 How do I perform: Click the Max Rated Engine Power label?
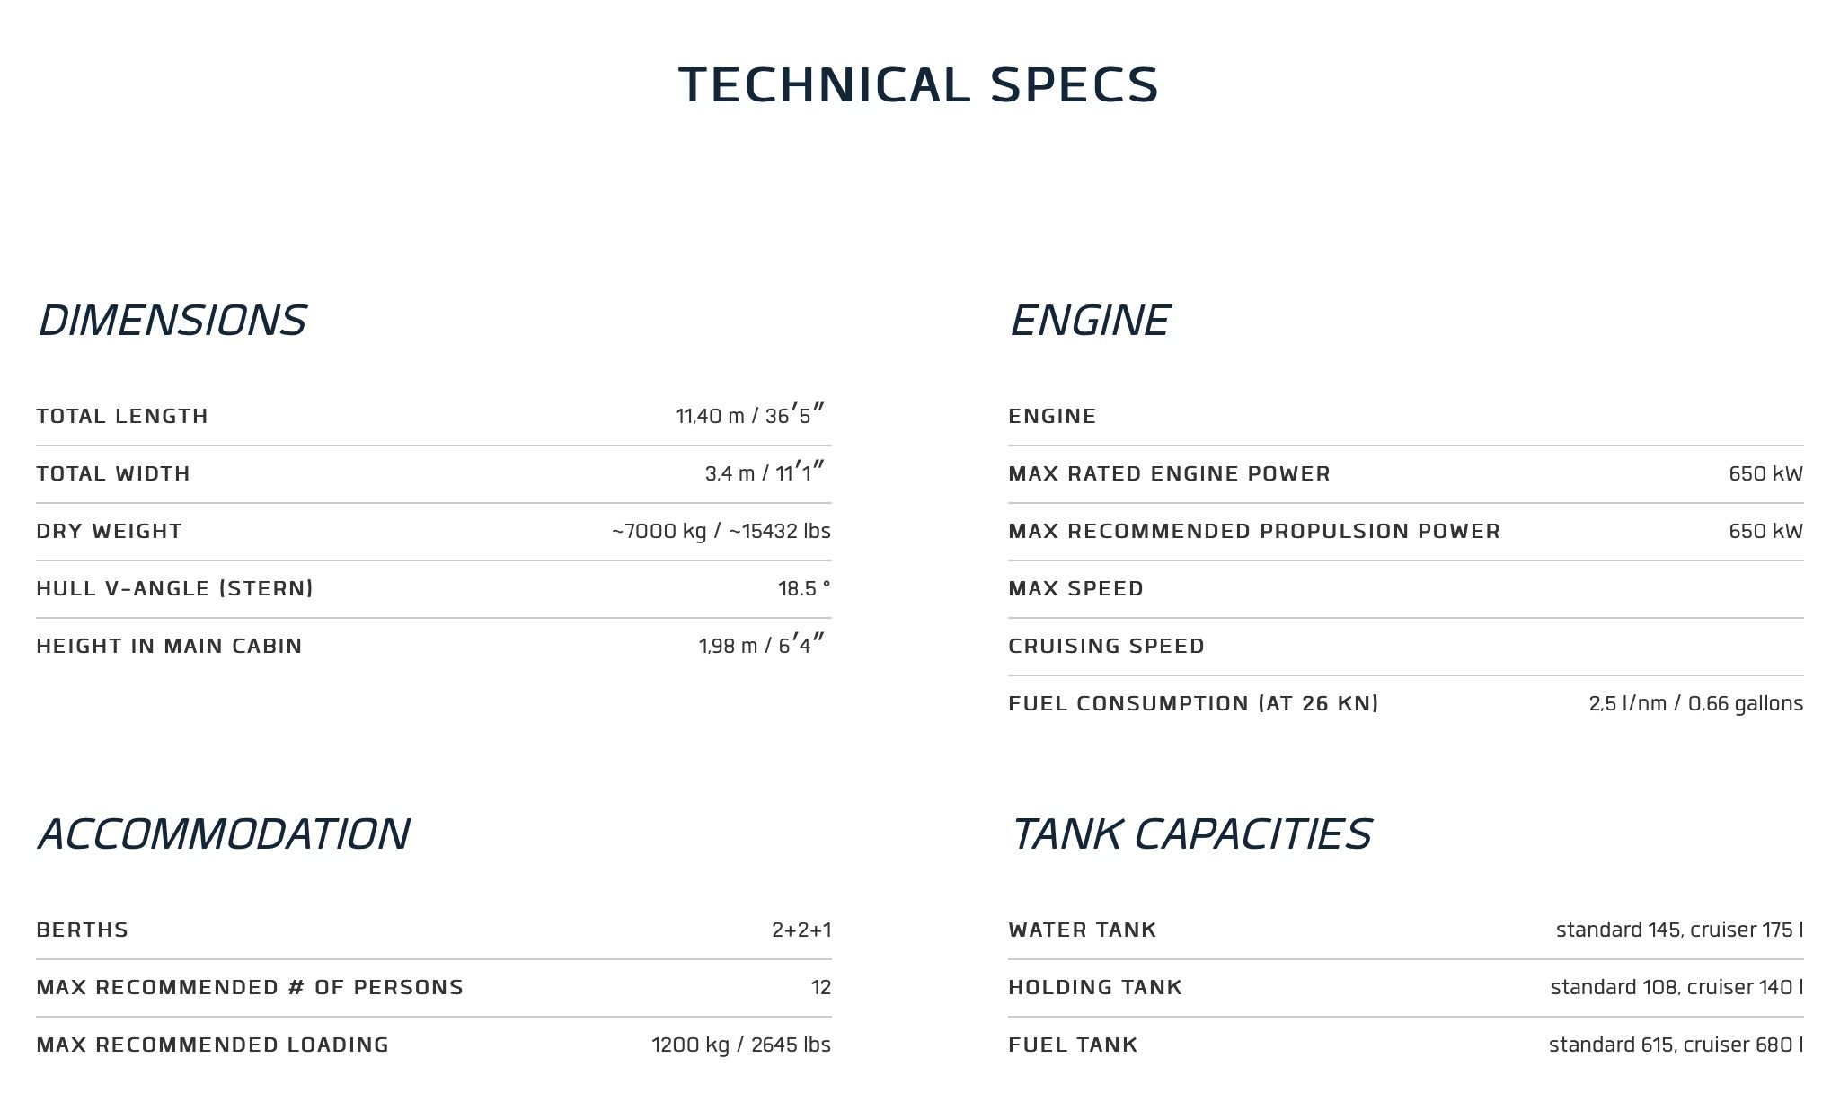(1169, 474)
